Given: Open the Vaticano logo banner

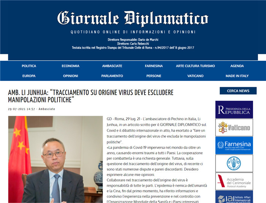Looking at the screenshot, I should click(x=234, y=127).
